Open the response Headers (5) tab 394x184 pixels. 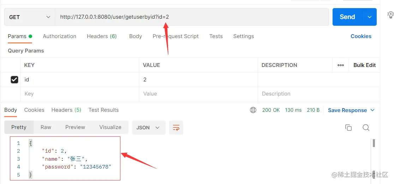coord(66,110)
